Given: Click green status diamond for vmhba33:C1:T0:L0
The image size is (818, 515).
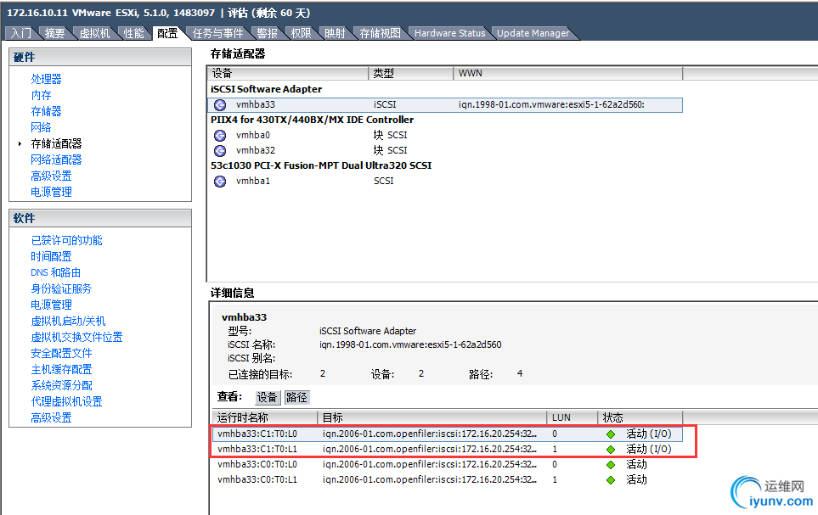Looking at the screenshot, I should 611,434.
